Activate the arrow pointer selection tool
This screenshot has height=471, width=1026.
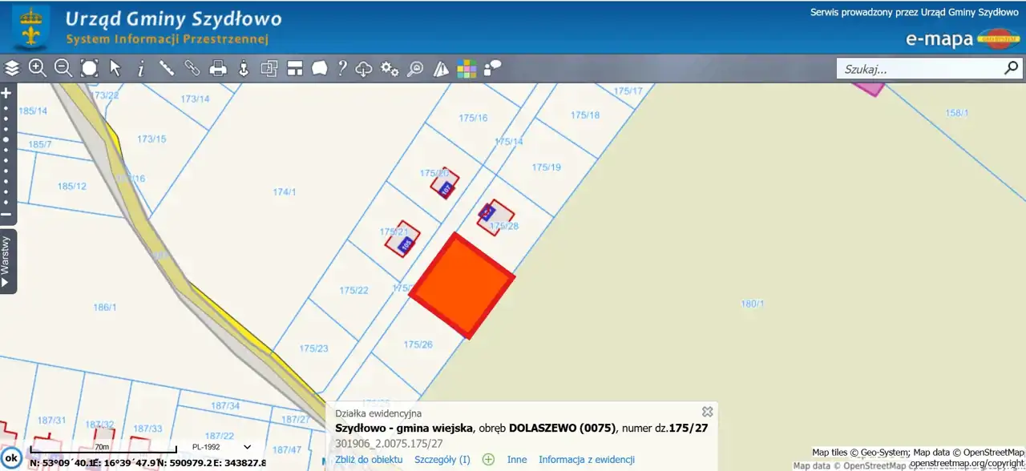click(x=115, y=68)
